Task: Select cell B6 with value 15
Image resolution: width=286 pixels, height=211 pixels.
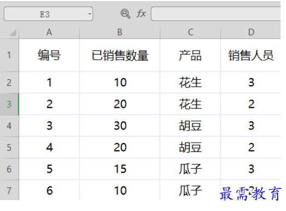Action: pos(120,169)
